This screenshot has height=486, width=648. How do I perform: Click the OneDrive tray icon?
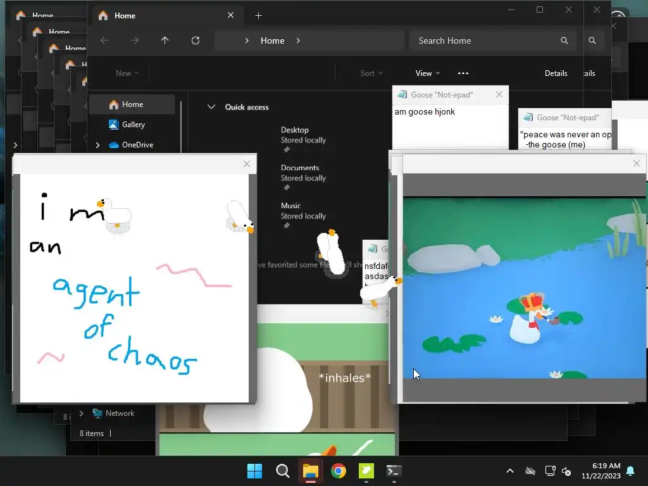tap(530, 471)
